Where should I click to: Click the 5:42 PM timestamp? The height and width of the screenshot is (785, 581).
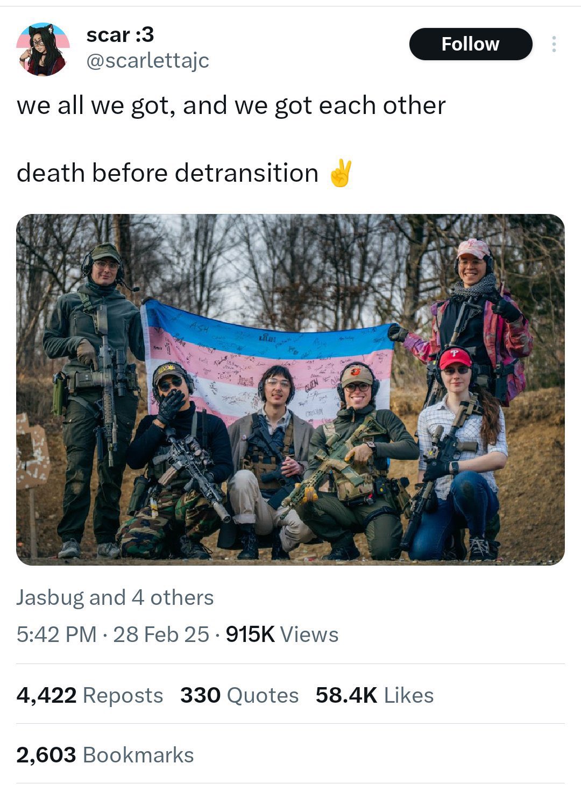56,634
